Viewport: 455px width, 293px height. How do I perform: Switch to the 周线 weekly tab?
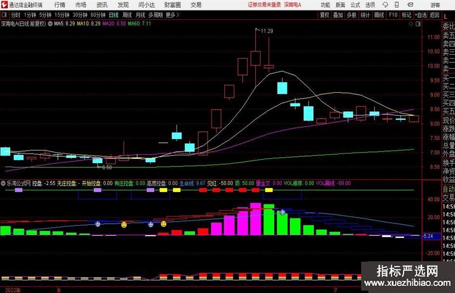point(127,15)
